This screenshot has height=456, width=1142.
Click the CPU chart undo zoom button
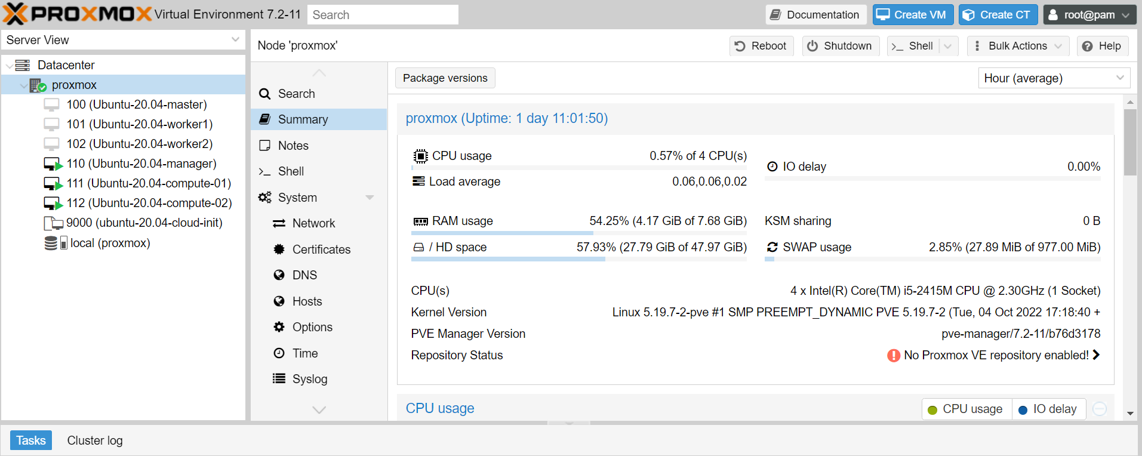tap(1100, 409)
